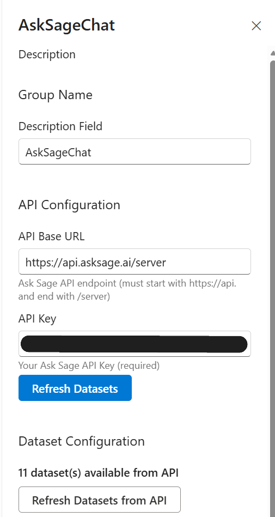Click the API Key input field

pos(135,344)
